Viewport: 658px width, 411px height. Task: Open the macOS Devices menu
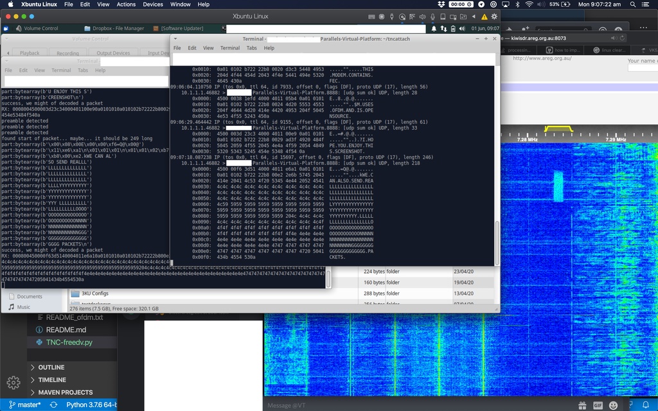153,4
